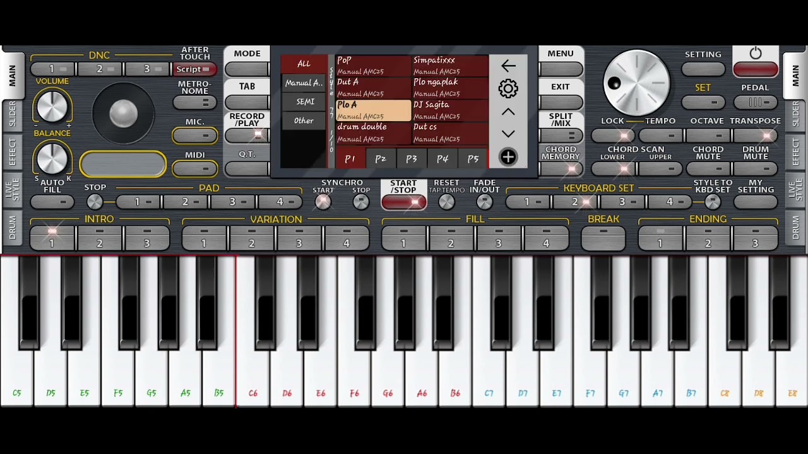Move down the style list with down chevron
This screenshot has width=808, height=454.
(508, 134)
